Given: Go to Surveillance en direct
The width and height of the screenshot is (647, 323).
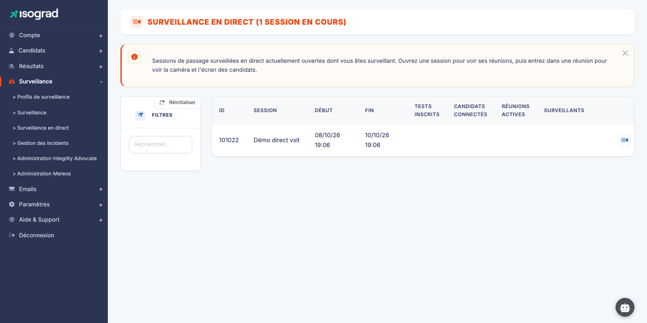Looking at the screenshot, I should coord(41,128).
